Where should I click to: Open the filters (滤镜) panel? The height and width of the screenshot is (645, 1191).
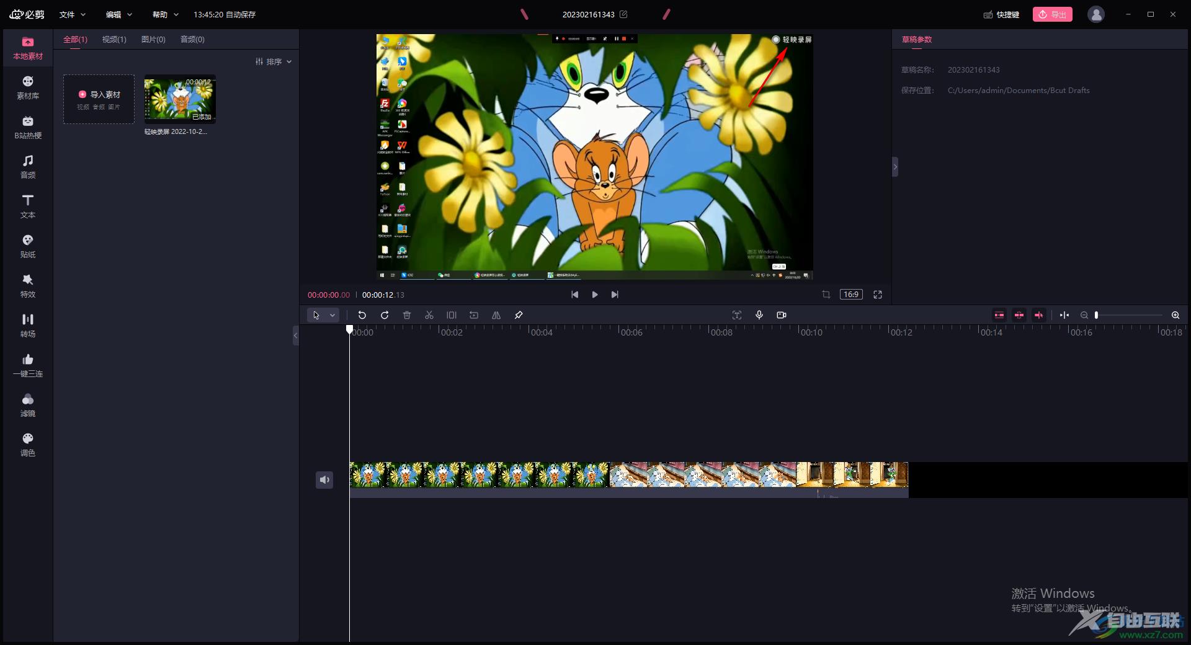click(28, 406)
